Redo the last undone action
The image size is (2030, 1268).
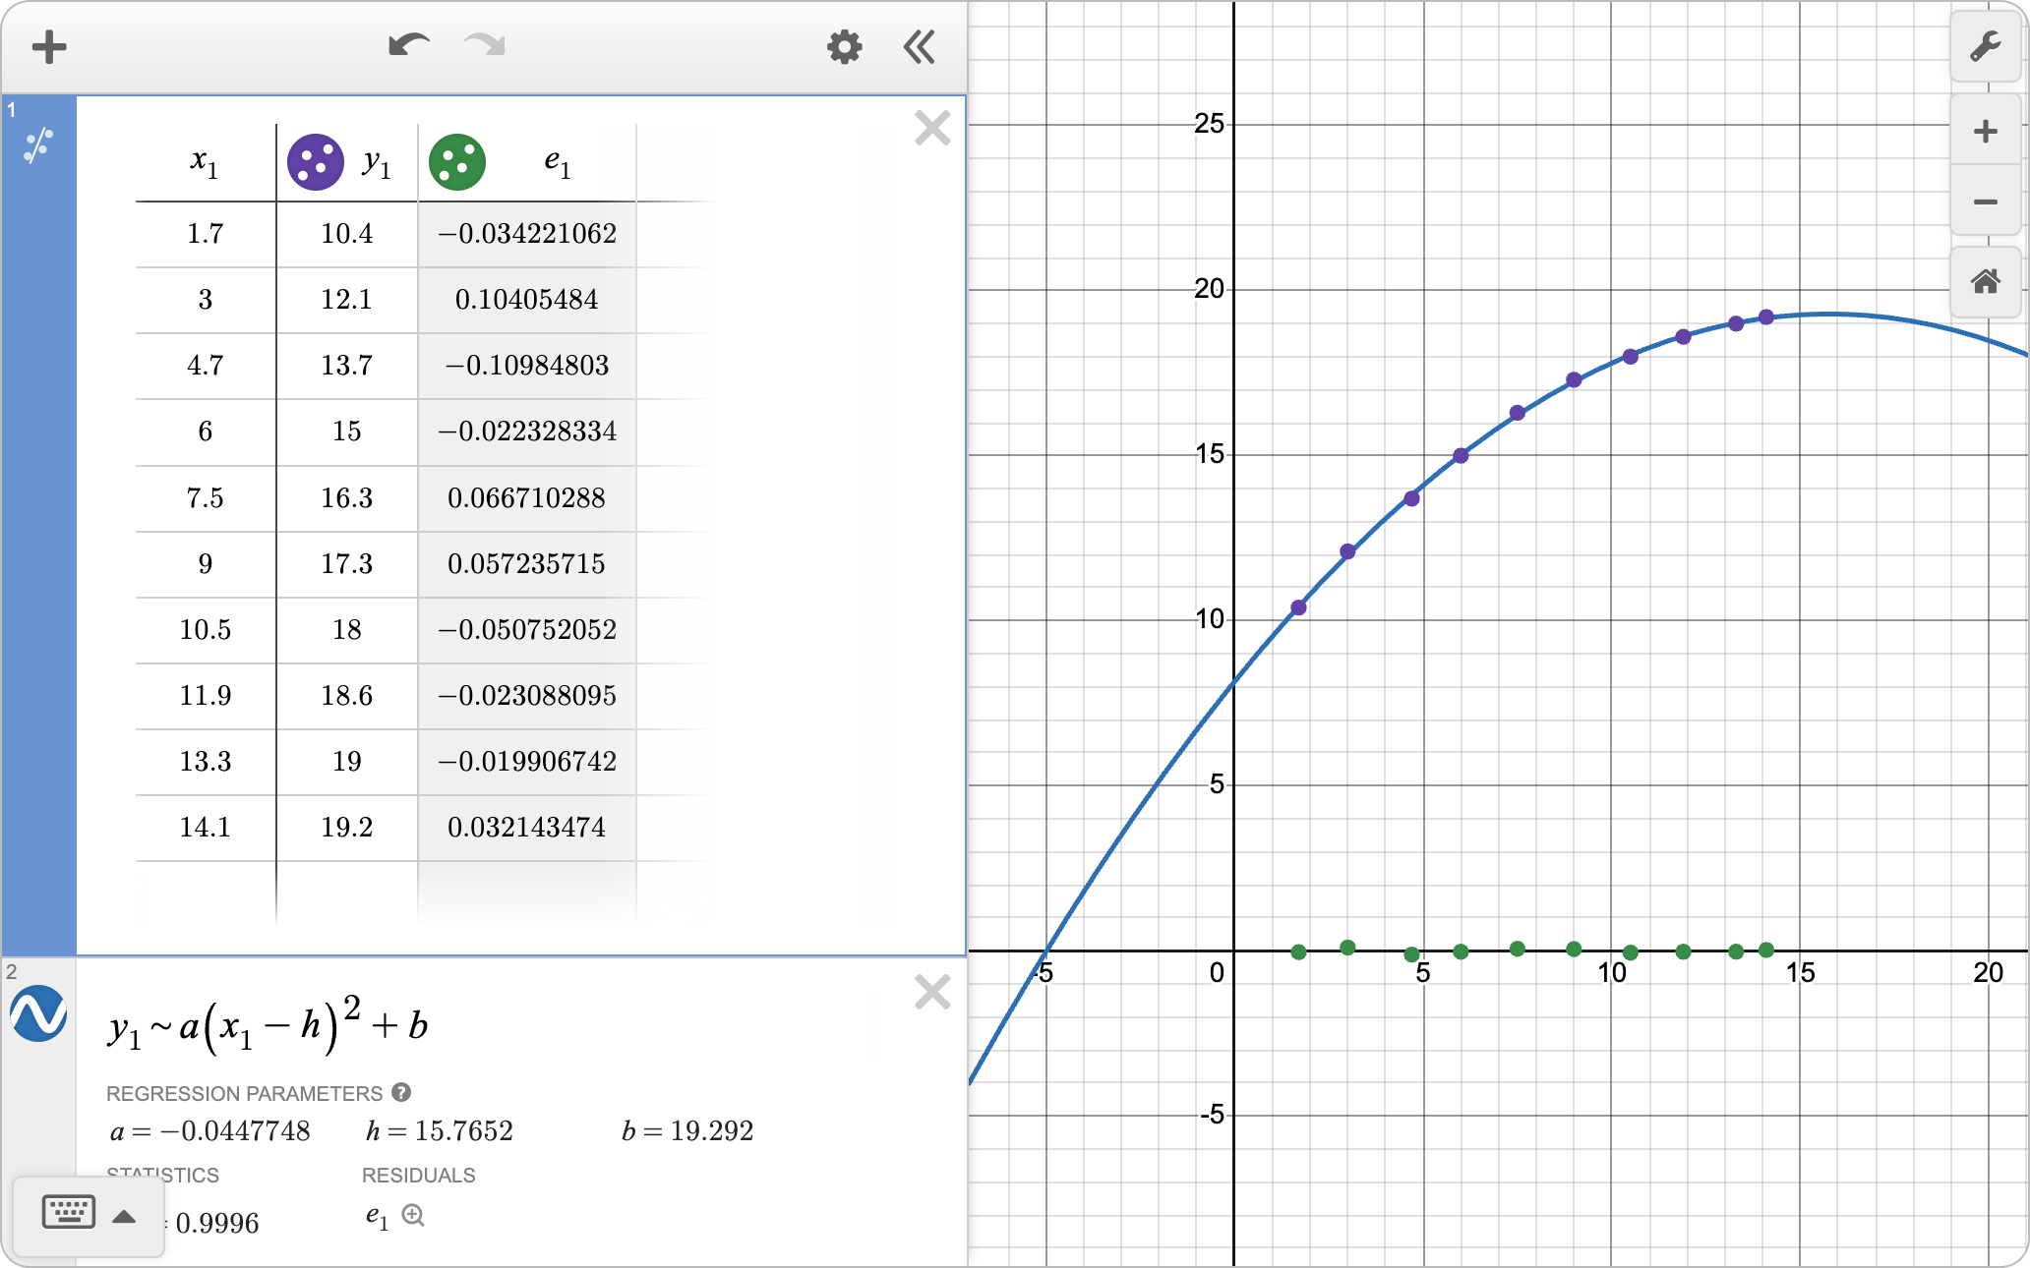[x=485, y=46]
